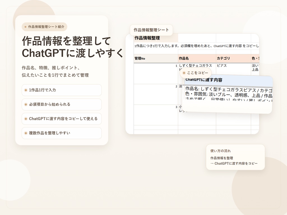287x215 pixels.
Task: Select ChatGPTに渡す内容をコピーして使える item
Action: click(x=62, y=119)
